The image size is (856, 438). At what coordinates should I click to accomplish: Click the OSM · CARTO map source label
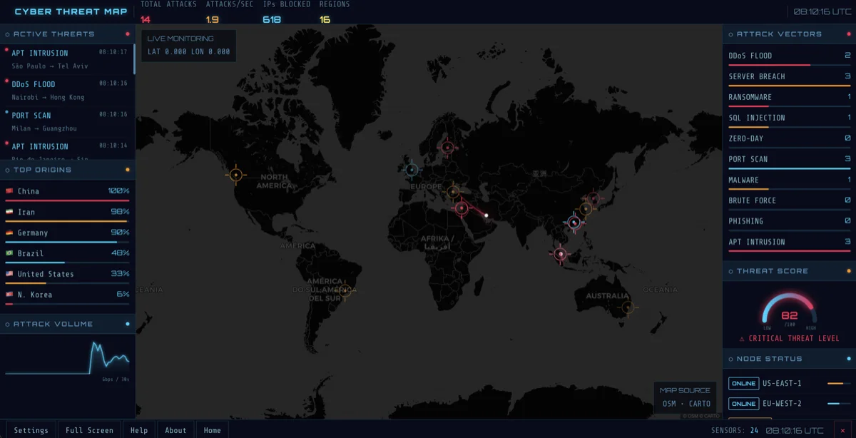pyautogui.click(x=686, y=404)
